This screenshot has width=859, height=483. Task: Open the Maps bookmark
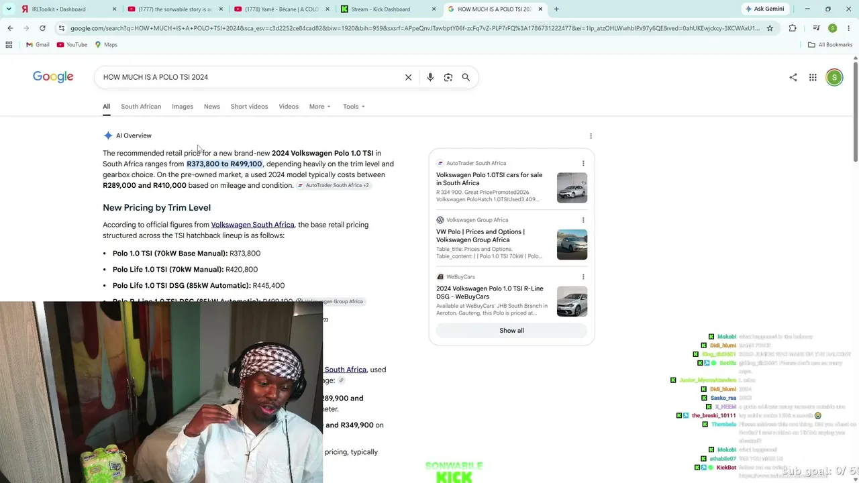click(106, 45)
